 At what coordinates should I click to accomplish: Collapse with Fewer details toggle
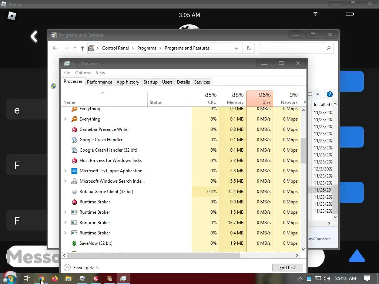(81, 268)
